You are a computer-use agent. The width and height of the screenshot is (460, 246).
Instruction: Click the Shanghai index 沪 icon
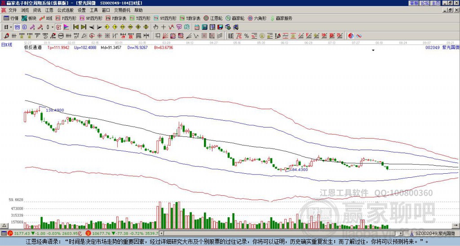pyautogui.click(x=11, y=233)
